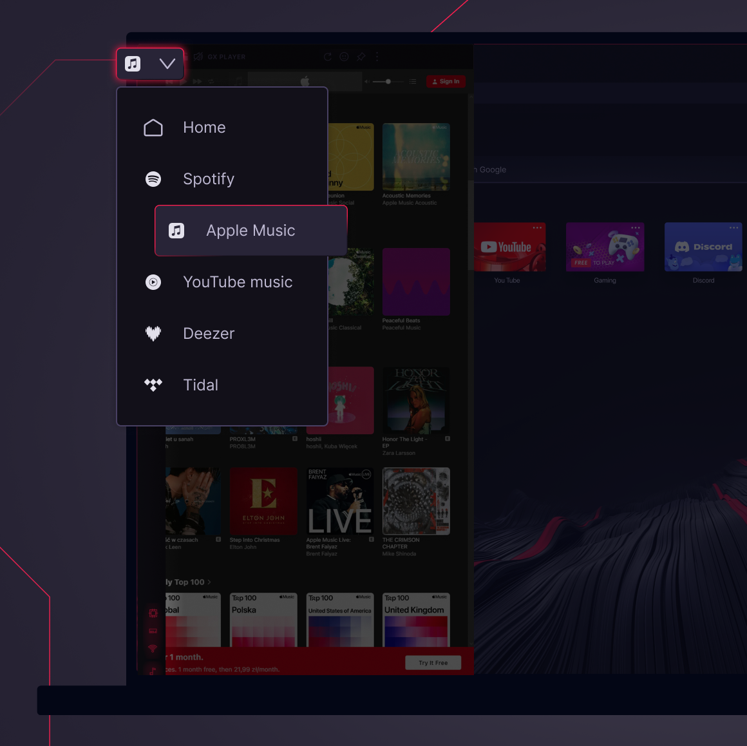This screenshot has width=747, height=746.
Task: Select Spotify from the music service menu
Action: click(x=209, y=179)
